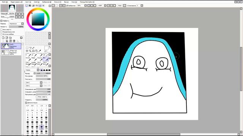Toggle the swatches panel icon
Screen dimensions: 243x136
click(40, 6)
